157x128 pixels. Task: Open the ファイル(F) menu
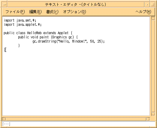pyautogui.click(x=15, y=12)
